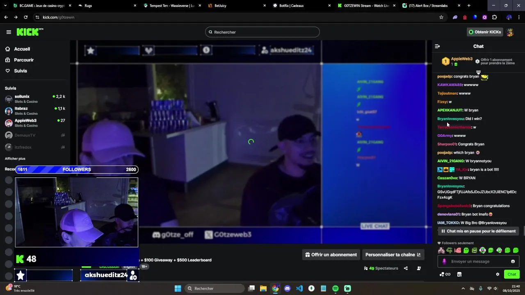Viewport: 525px width, 295px height.
Task: Insert the Pepe frog emote
Action: pyautogui.click(x=450, y=250)
